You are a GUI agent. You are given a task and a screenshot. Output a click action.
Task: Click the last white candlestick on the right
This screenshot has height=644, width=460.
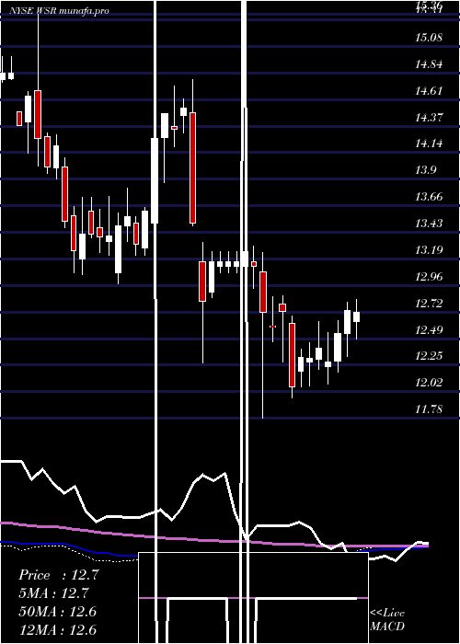(x=357, y=316)
